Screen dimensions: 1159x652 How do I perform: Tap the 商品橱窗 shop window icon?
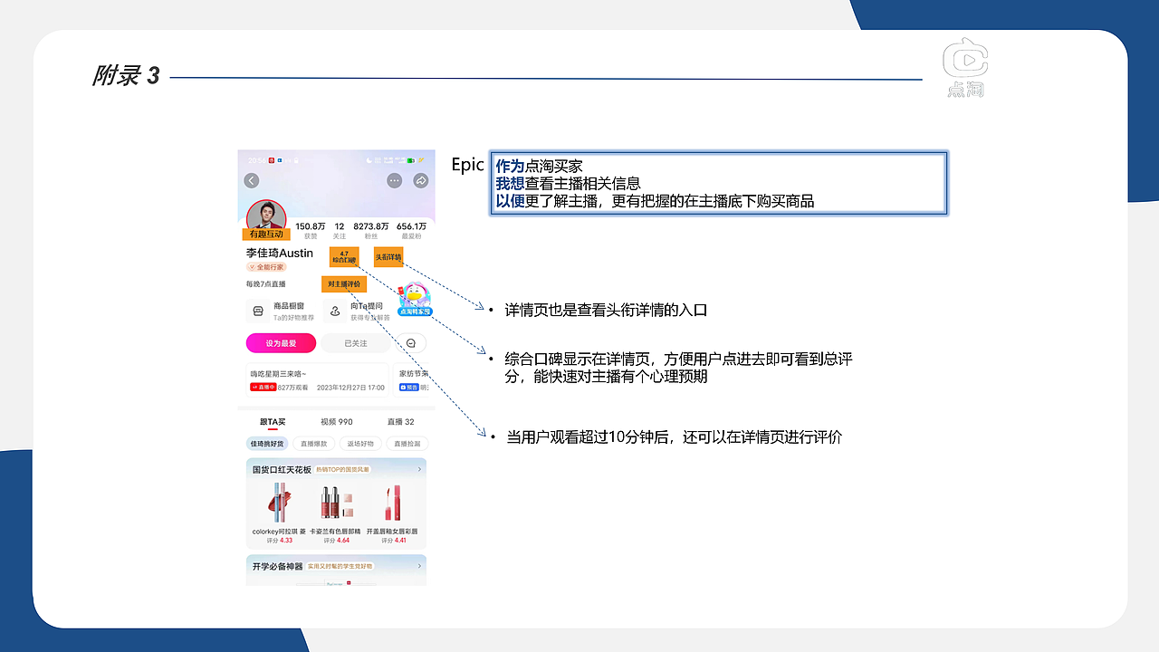click(x=258, y=312)
